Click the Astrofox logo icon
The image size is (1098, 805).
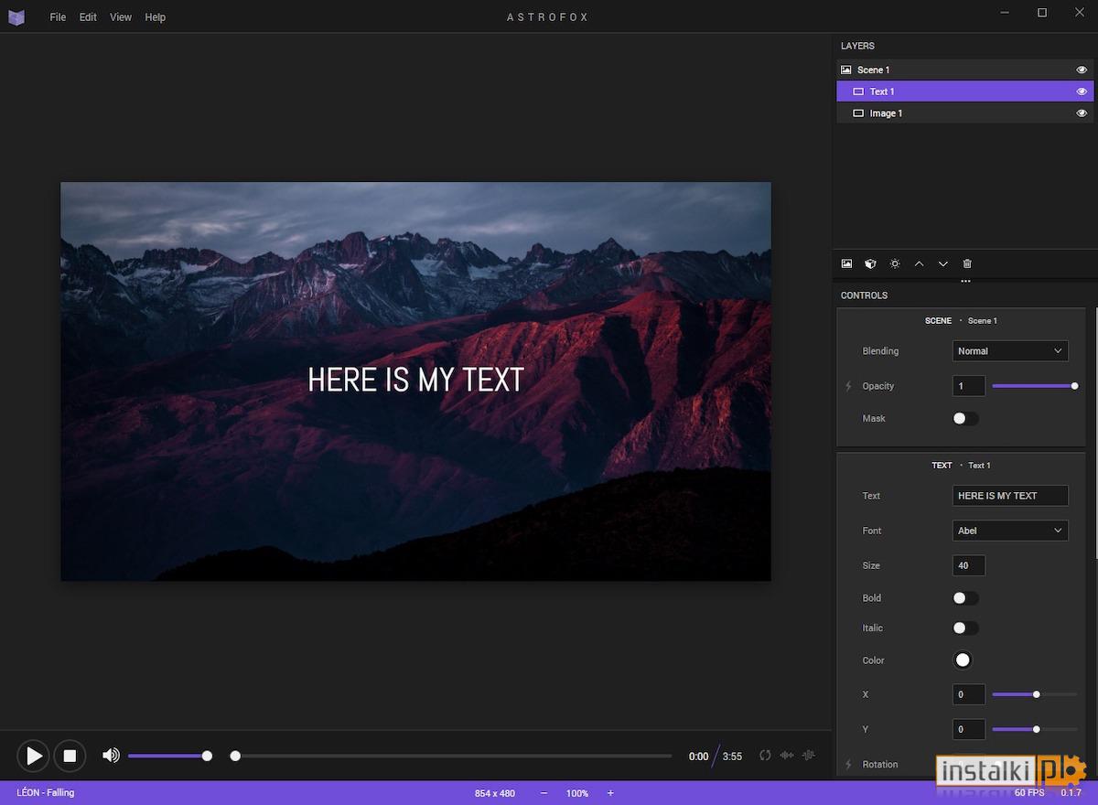click(x=16, y=16)
